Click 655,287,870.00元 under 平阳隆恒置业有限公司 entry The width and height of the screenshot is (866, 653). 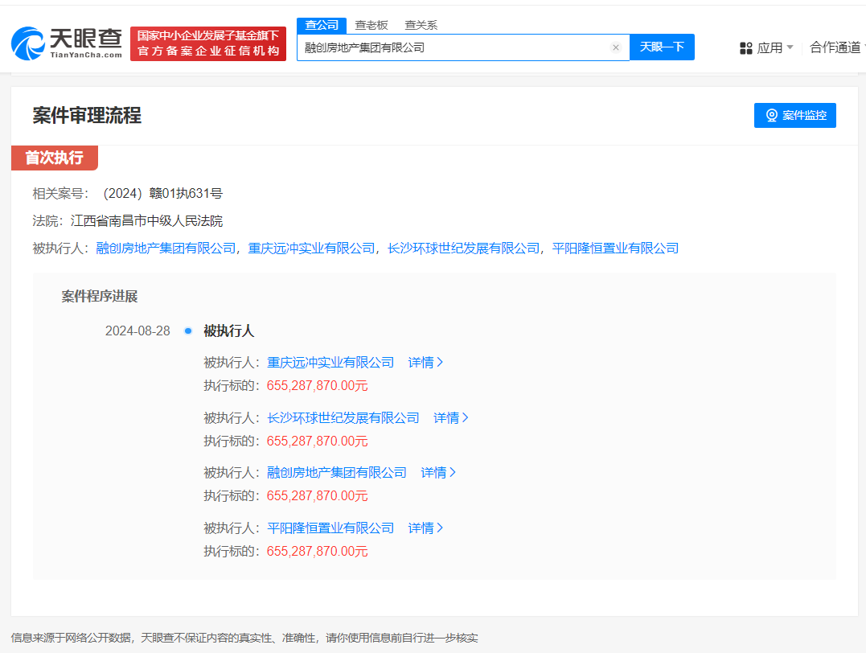pos(317,551)
